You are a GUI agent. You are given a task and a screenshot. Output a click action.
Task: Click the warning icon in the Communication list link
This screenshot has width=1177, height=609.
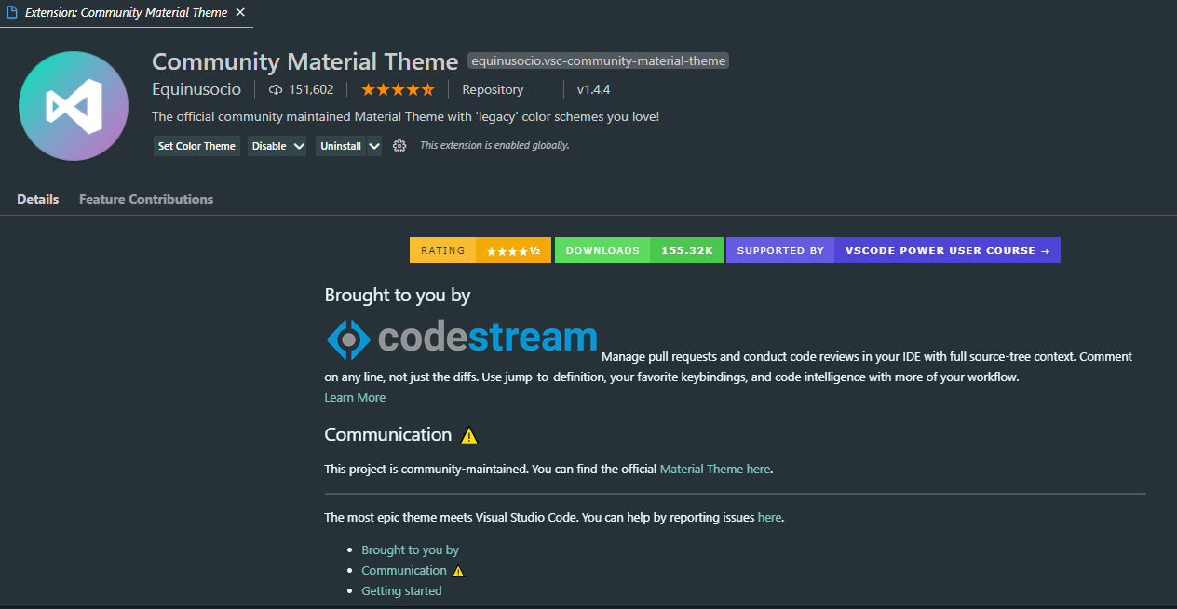(x=457, y=571)
